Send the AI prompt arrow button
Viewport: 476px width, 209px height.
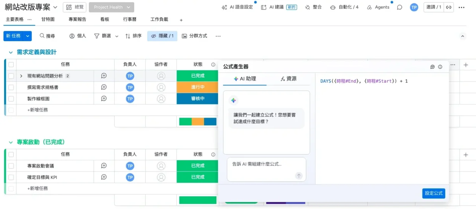(299, 176)
